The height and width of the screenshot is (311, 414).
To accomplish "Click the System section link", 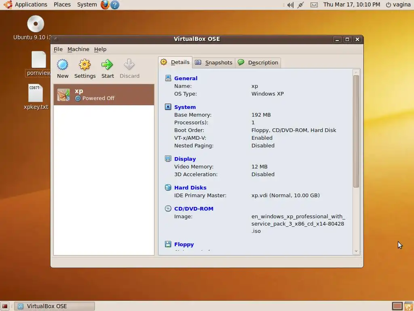I will pos(185,107).
